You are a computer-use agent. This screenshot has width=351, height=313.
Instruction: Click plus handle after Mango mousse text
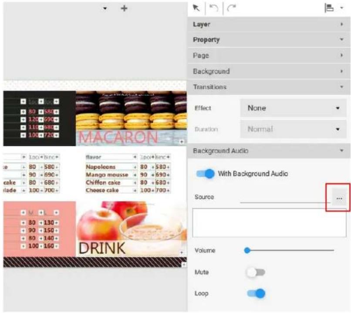click(135, 175)
